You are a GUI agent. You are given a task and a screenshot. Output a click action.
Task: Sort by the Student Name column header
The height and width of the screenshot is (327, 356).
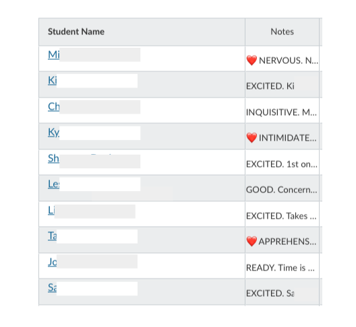point(76,32)
